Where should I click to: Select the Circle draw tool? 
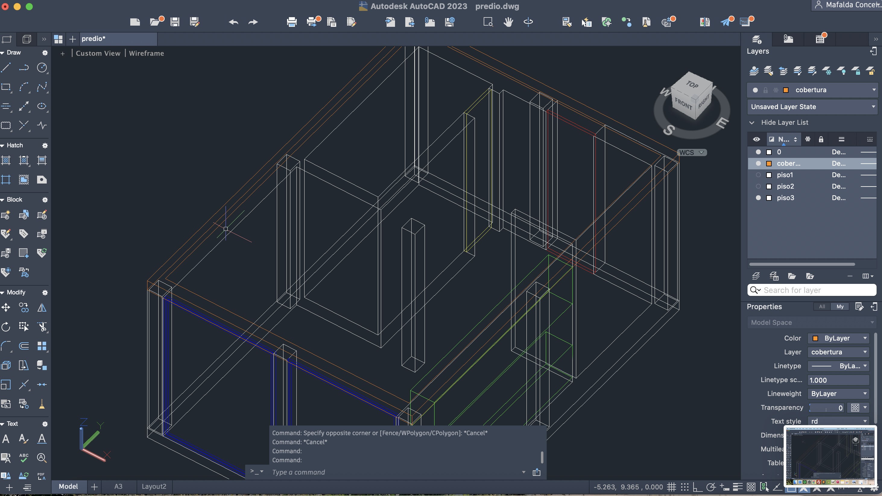tap(42, 67)
